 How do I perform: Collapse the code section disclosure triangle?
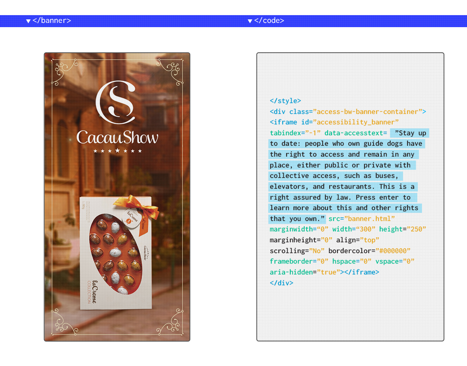[x=250, y=21]
